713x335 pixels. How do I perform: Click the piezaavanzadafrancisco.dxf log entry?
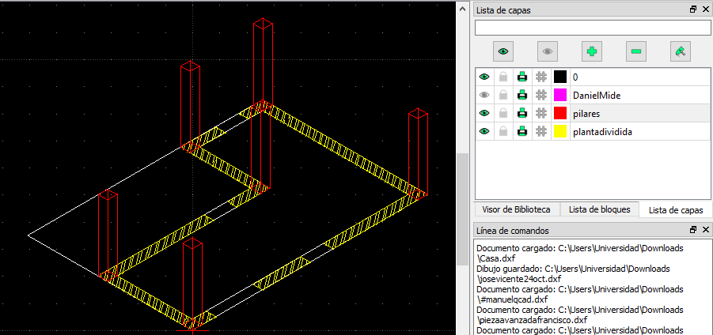[x=580, y=314]
